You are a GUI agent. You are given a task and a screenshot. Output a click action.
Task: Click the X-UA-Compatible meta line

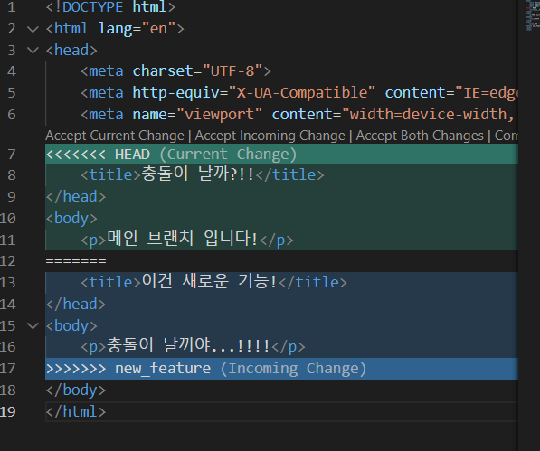298,93
